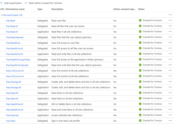
Task: Open the delegated Sites.FullControl.All link
Action: click(x=15, y=71)
